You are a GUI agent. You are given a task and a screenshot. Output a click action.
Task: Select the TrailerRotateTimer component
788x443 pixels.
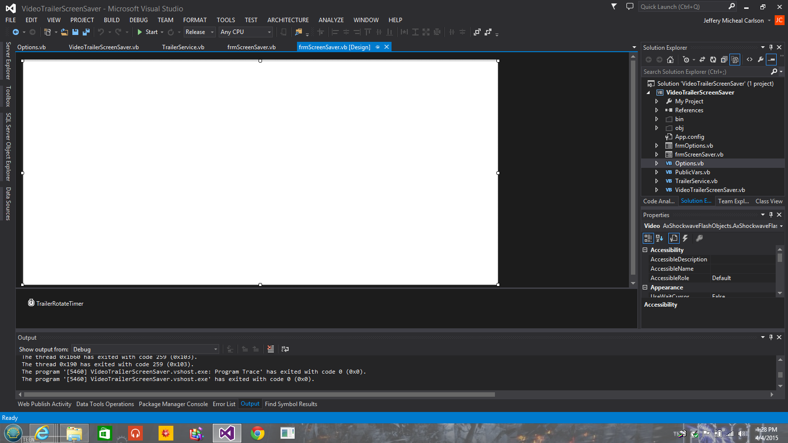click(56, 303)
